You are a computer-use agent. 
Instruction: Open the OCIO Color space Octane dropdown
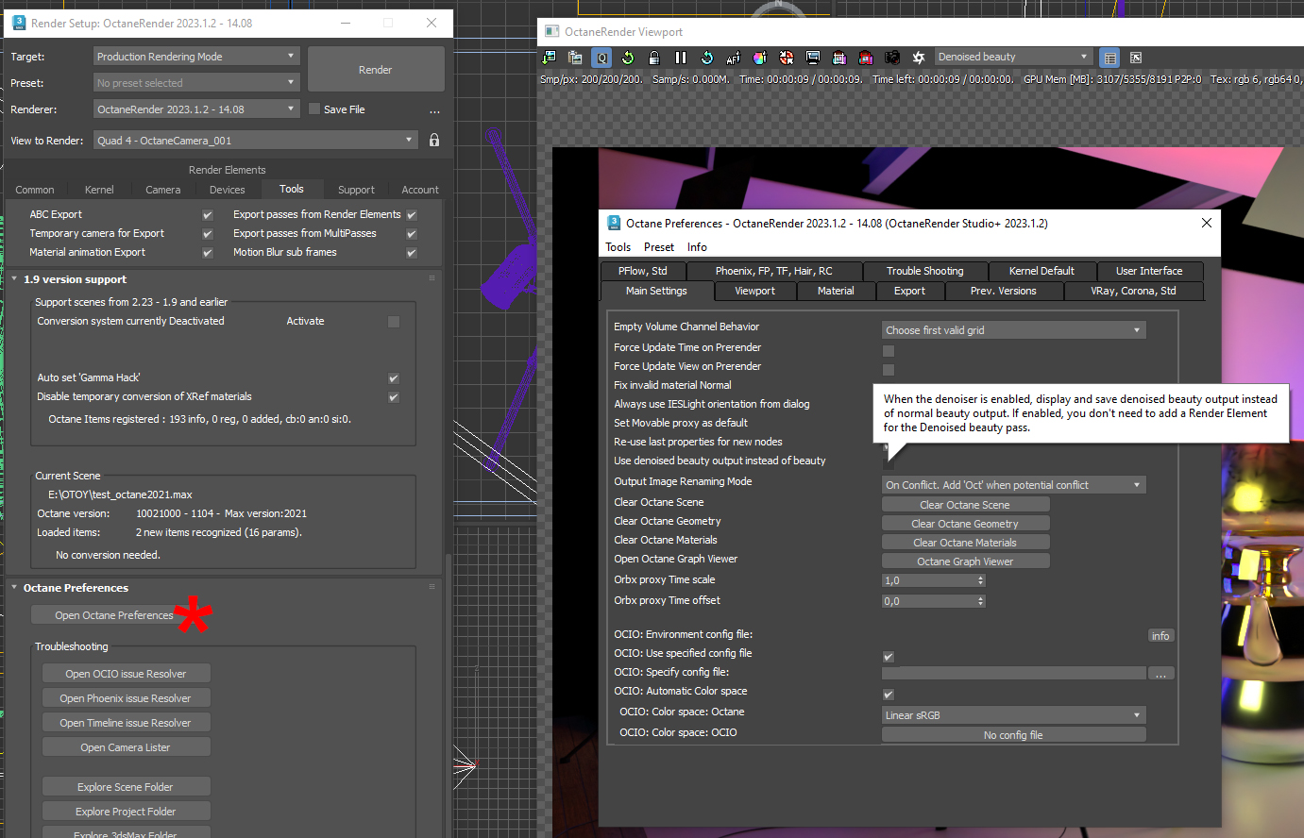(x=1013, y=715)
